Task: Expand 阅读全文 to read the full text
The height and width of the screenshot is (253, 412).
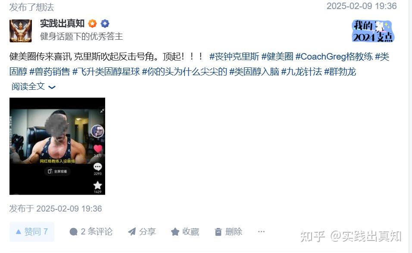Action: coord(33,86)
